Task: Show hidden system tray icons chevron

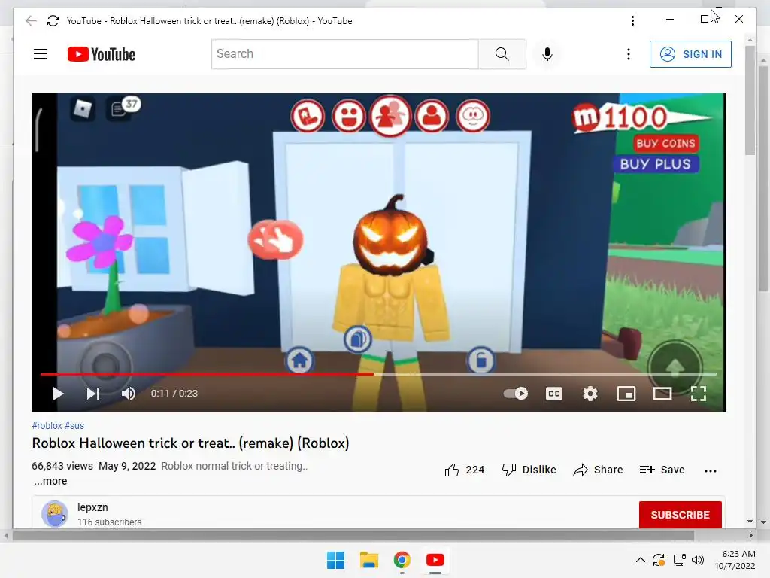Action: tap(641, 560)
